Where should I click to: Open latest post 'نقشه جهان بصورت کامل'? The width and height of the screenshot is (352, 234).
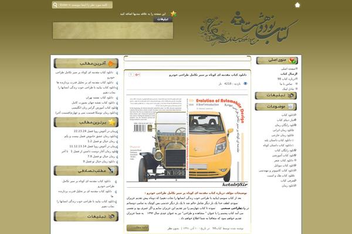93,103
